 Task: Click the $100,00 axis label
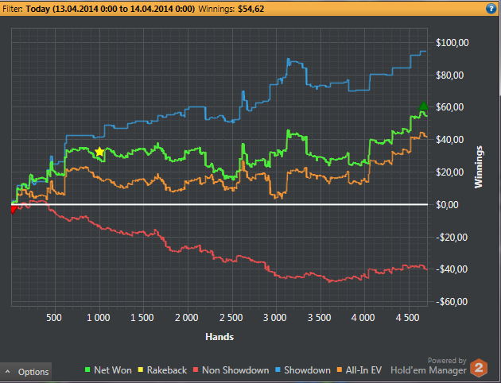(x=452, y=43)
